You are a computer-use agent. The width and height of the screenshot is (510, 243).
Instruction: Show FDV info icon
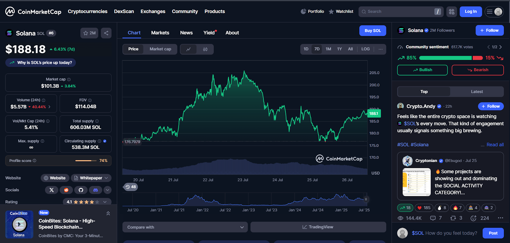point(90,100)
